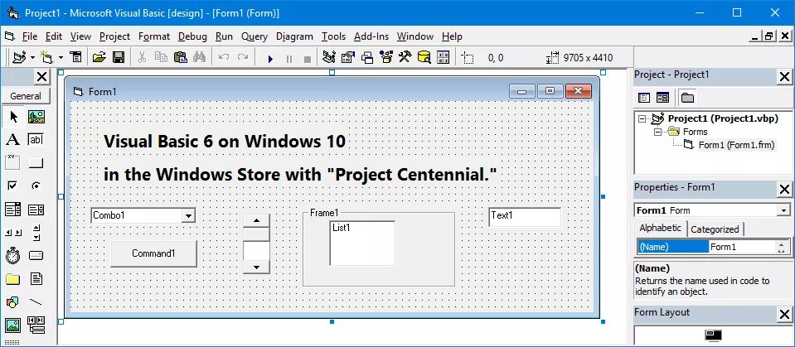Click the scrollbar down arrow on form
The height and width of the screenshot is (347, 795).
[256, 267]
